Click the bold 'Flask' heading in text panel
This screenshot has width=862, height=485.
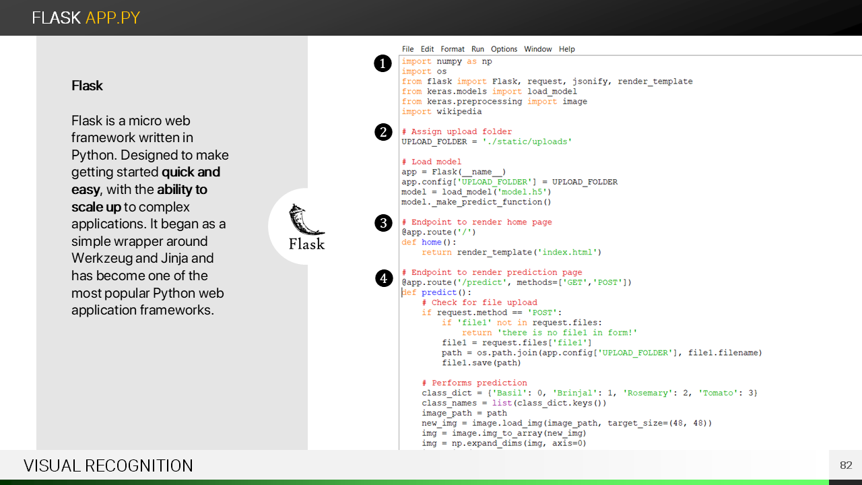pos(87,86)
